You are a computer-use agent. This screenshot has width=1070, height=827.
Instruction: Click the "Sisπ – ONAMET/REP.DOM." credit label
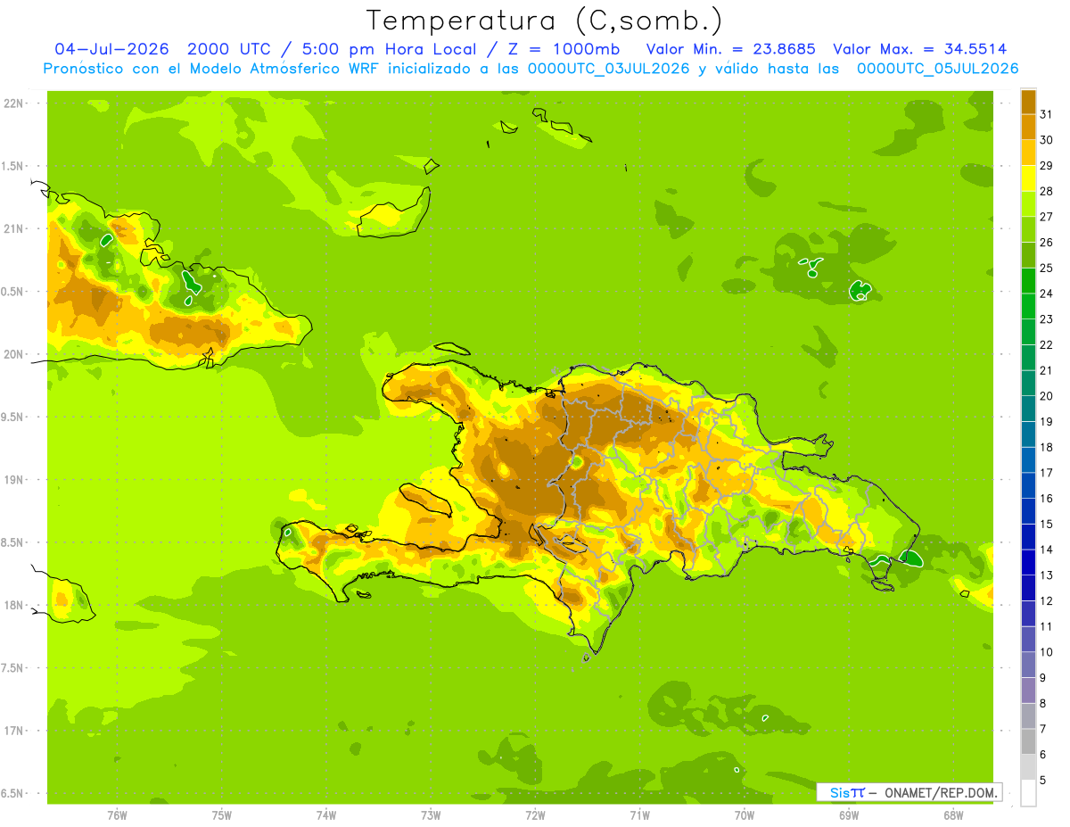pyautogui.click(x=909, y=792)
